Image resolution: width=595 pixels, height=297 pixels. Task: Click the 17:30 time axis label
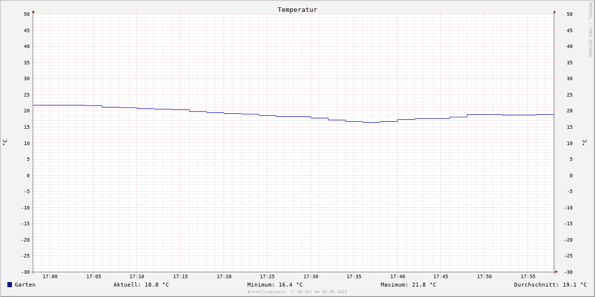point(311,277)
